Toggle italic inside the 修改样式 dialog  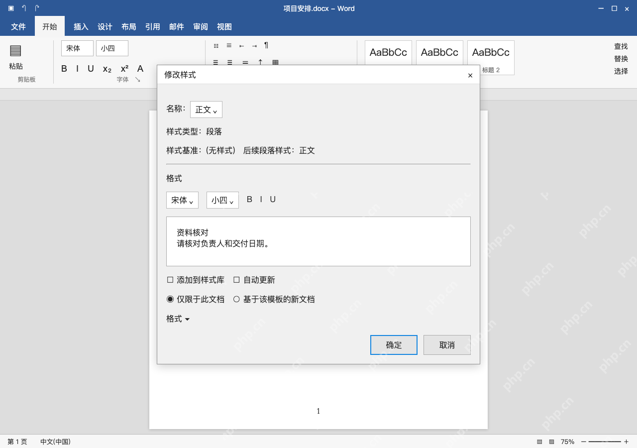(261, 200)
